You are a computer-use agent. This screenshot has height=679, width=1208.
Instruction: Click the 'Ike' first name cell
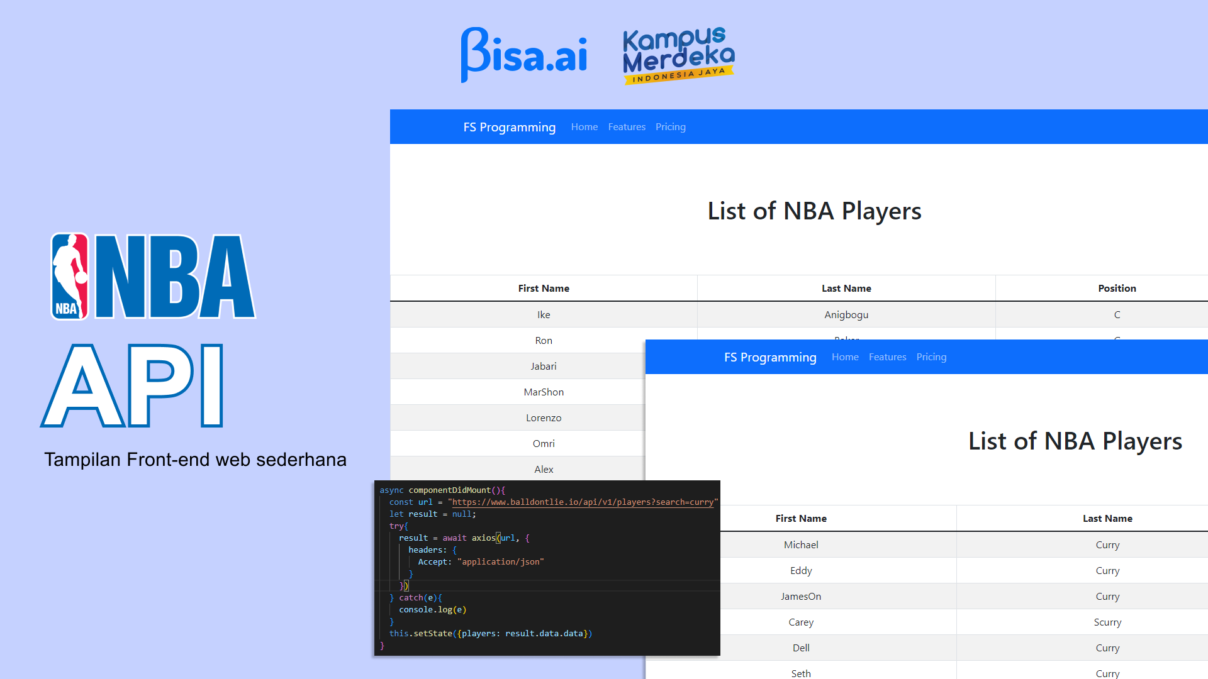tap(544, 315)
